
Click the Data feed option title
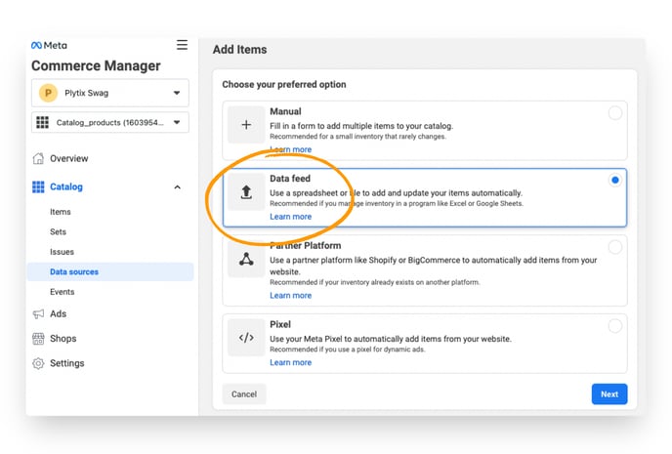click(x=290, y=179)
